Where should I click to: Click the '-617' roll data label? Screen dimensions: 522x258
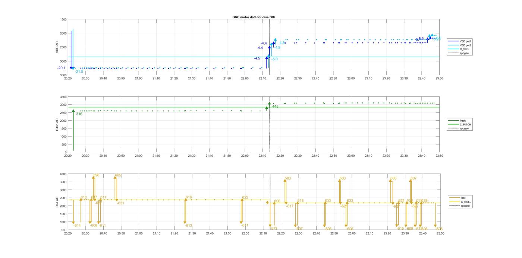pyautogui.click(x=290, y=206)
